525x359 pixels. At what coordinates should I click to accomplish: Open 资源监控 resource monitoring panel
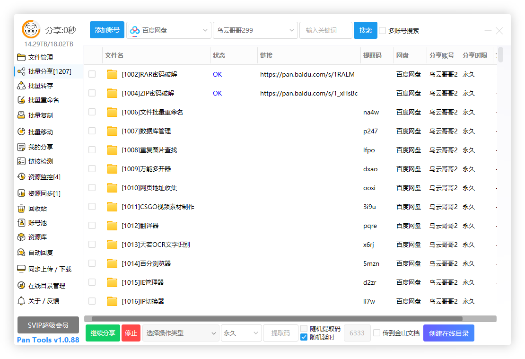coord(40,177)
